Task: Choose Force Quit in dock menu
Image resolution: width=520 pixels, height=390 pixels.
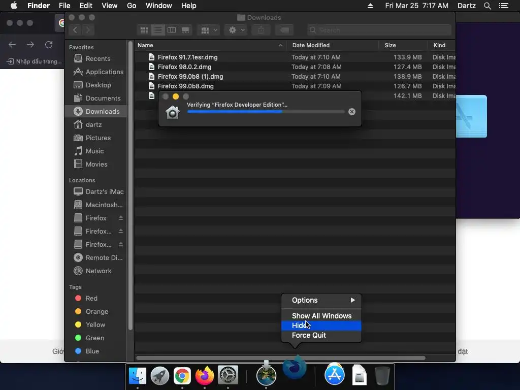Action: 321,335
